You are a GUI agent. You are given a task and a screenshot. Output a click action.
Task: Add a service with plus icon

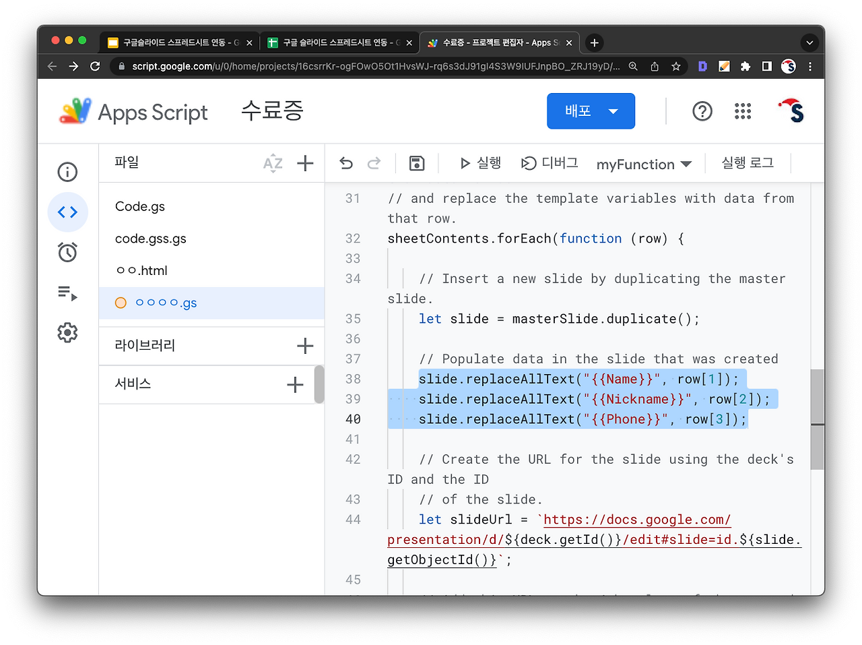(x=295, y=385)
